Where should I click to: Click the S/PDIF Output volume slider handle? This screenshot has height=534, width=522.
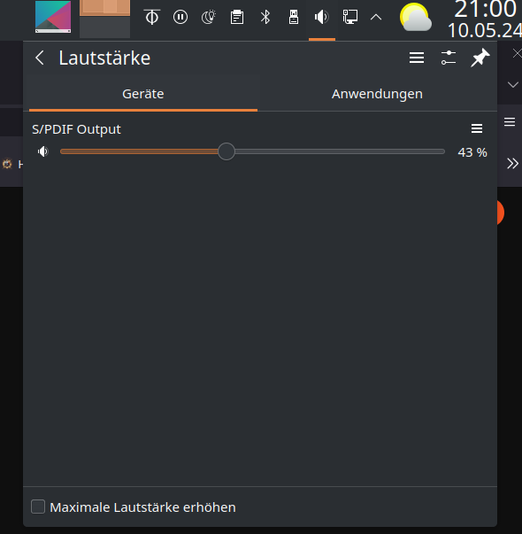tap(226, 151)
